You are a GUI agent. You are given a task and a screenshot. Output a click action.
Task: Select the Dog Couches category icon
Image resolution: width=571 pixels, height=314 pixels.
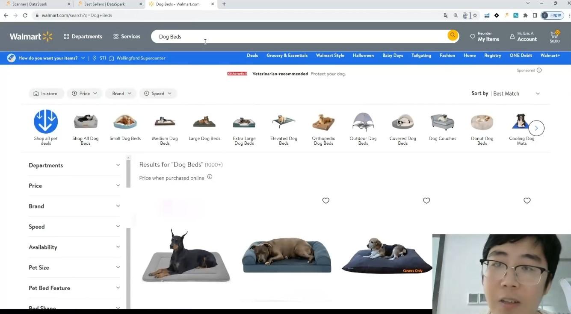click(442, 123)
